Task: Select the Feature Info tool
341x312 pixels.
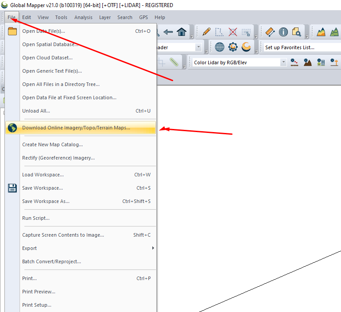Action: pos(283,32)
